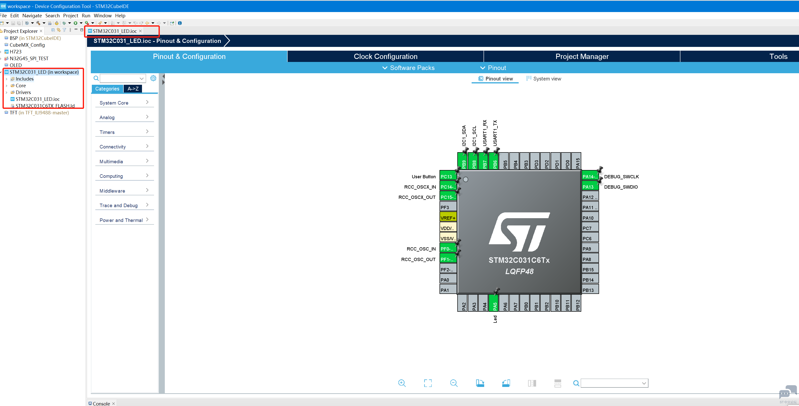Click the blue information icon in toolbar
Viewport: 799px width, 406px height.
tap(180, 23)
